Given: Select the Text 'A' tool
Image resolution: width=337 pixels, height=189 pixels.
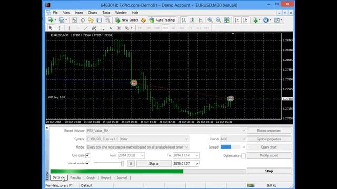Looking at the screenshot, I should 111,28.
